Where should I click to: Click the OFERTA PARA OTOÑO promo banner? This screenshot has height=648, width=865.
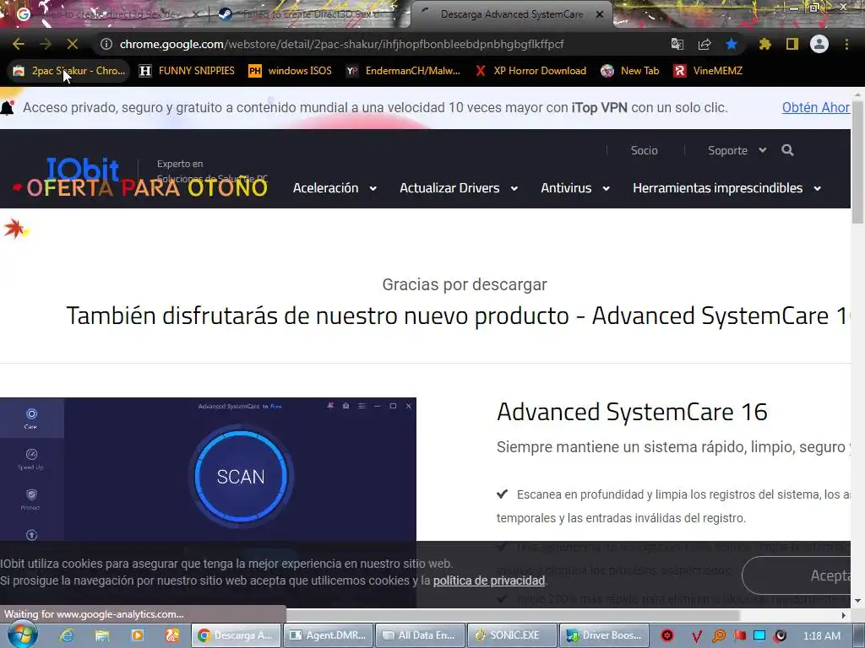[x=140, y=188]
